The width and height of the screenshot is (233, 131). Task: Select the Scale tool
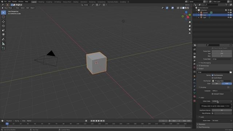(x=3, y=30)
